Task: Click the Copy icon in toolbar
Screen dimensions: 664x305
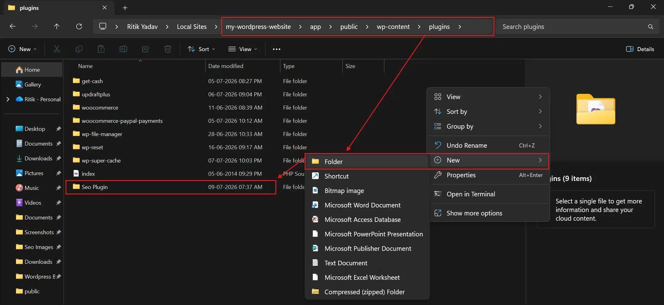Action: (79, 49)
